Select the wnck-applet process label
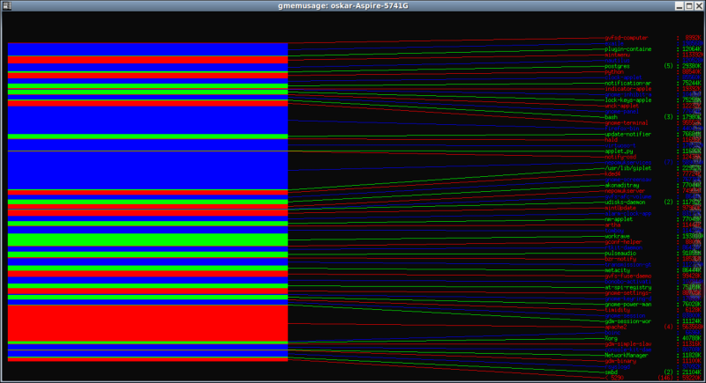 (x=622, y=106)
